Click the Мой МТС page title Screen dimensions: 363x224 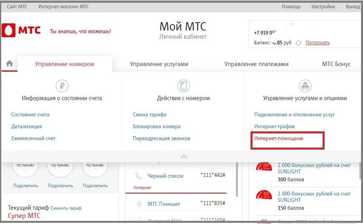(x=183, y=27)
